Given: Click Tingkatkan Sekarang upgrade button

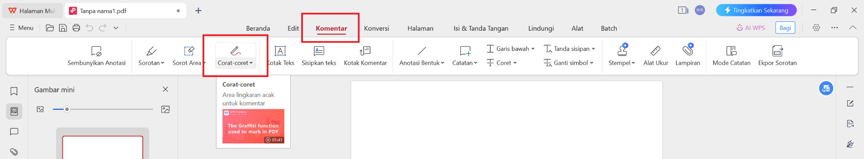Looking at the screenshot, I should [x=756, y=10].
